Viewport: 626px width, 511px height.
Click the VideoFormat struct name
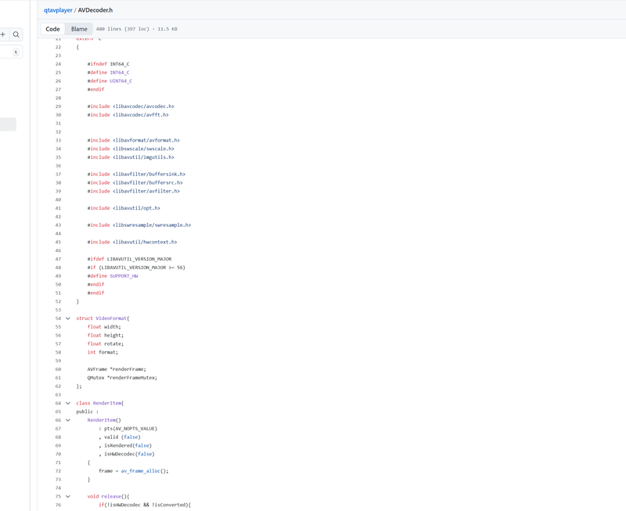111,318
